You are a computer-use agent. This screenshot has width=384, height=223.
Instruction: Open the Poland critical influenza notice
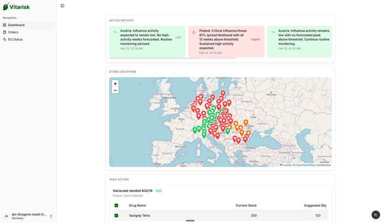pyautogui.click(x=226, y=41)
